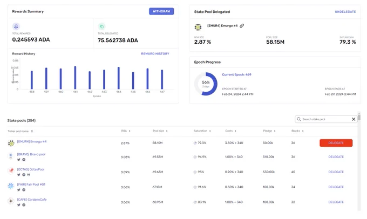367x219 pixels.
Task: Click the saturation pie icon beside 79.3%
Action: click(x=195, y=143)
